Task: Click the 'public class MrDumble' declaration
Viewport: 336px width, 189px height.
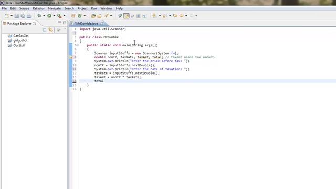Action: point(99,37)
